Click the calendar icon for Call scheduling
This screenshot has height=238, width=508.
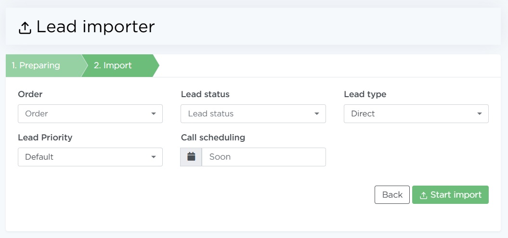click(x=191, y=157)
